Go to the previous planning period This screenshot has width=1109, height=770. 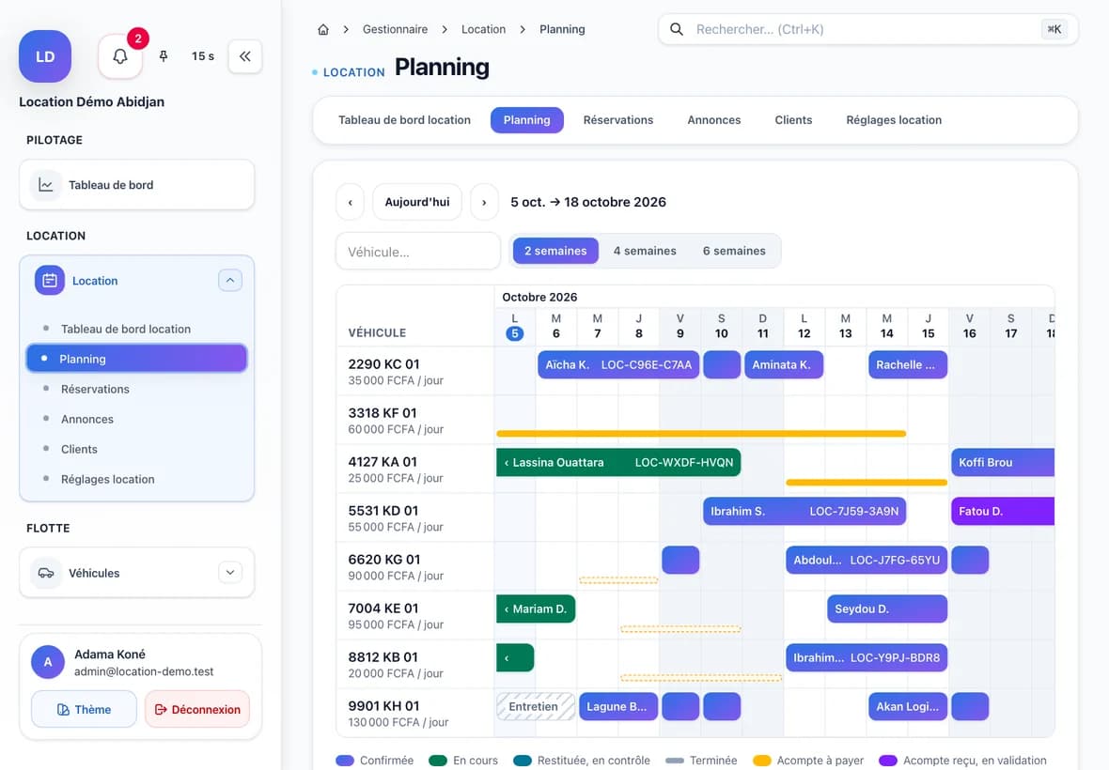[351, 202]
